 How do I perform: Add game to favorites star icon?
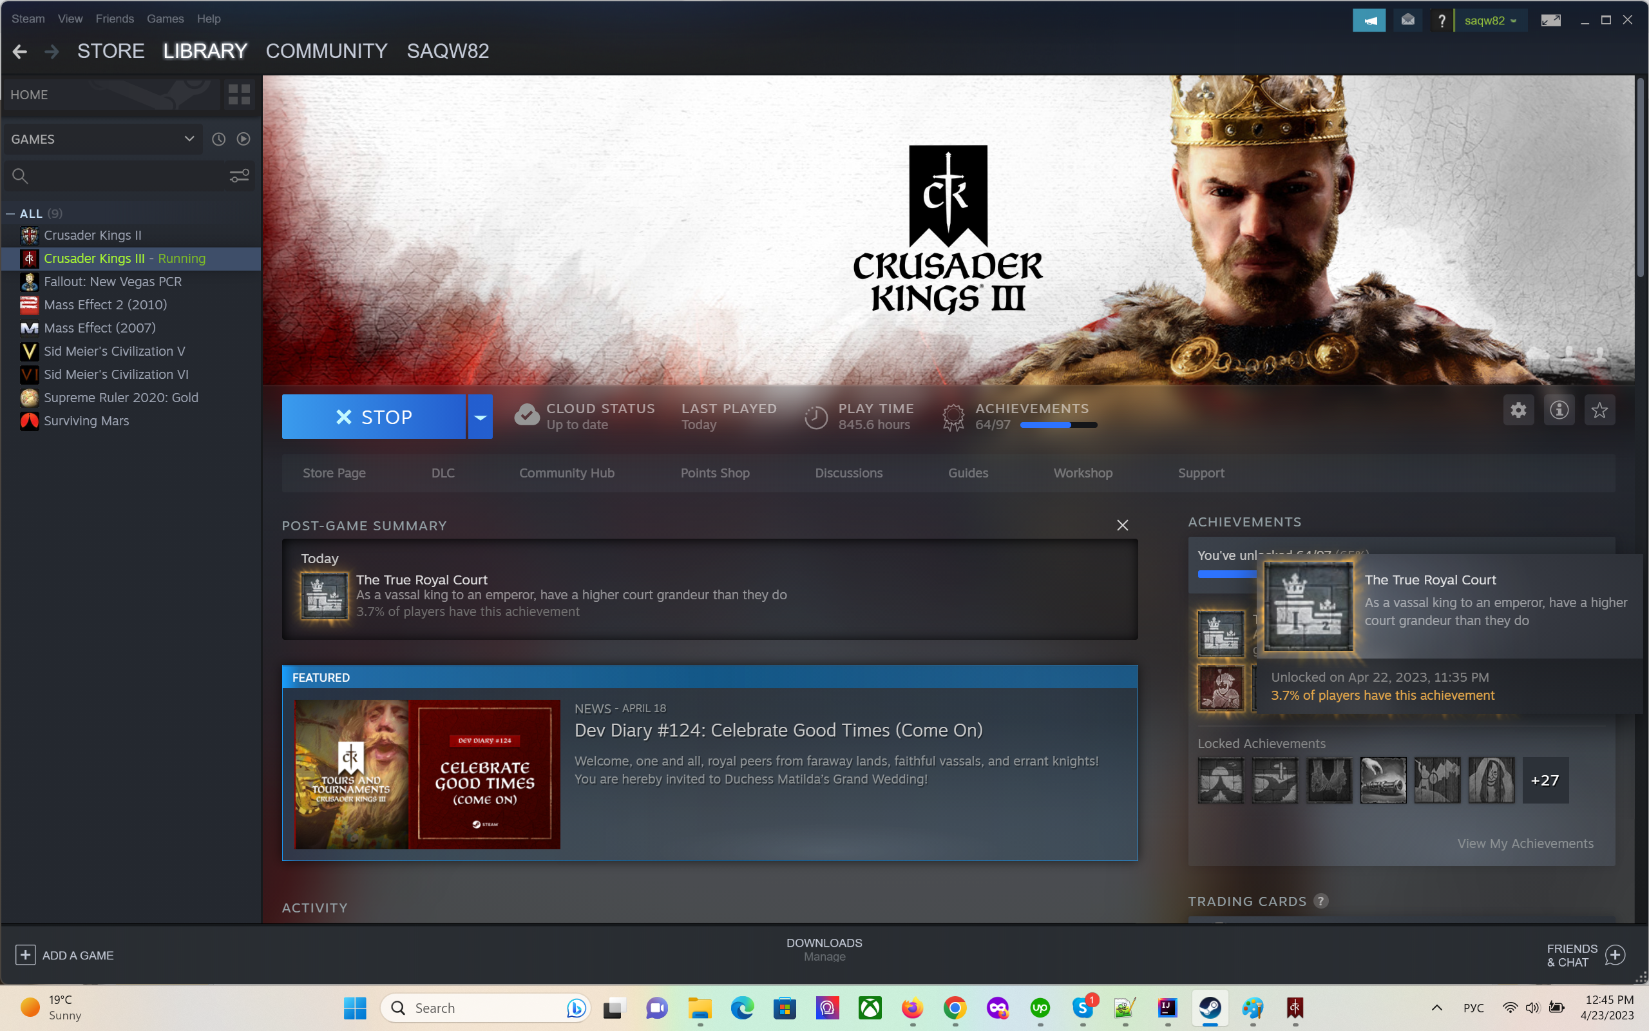[1599, 410]
